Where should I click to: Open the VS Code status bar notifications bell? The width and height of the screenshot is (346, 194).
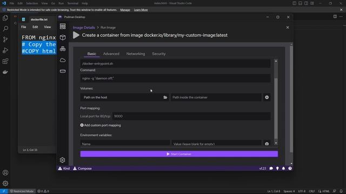pyautogui.click(x=341, y=191)
